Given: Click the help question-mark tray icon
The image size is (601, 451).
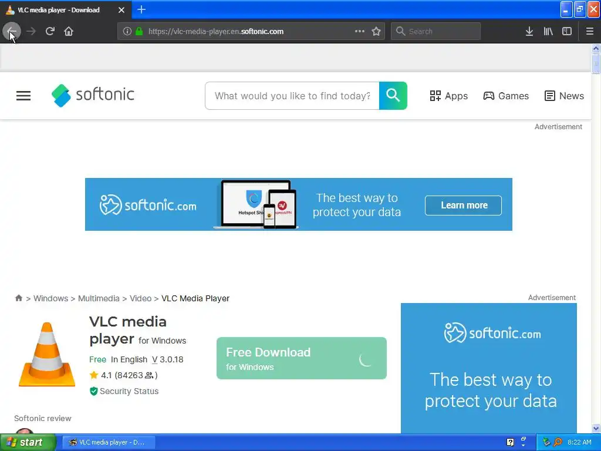Looking at the screenshot, I should pyautogui.click(x=510, y=442).
